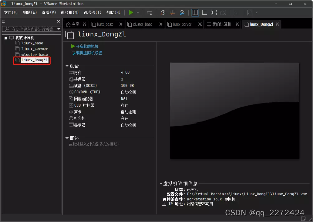Enter full screen mode icon
This screenshot has height=222, width=313.
click(214, 13)
